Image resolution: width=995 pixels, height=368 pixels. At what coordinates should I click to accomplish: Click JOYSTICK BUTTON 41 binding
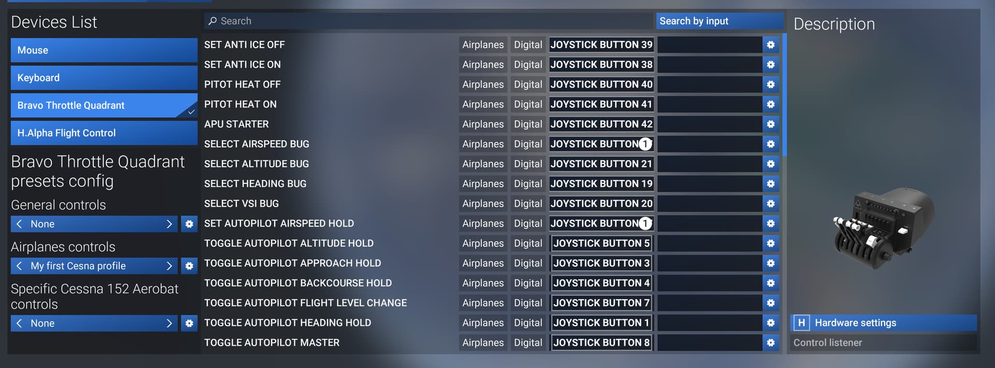[602, 104]
